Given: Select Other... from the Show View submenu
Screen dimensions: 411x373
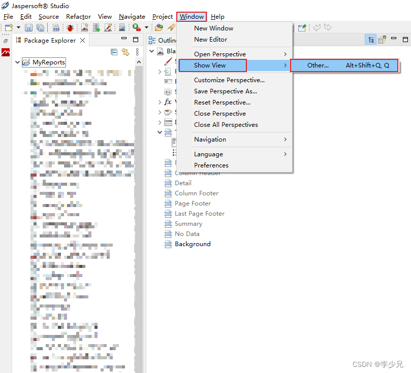Looking at the screenshot, I should click(x=318, y=65).
